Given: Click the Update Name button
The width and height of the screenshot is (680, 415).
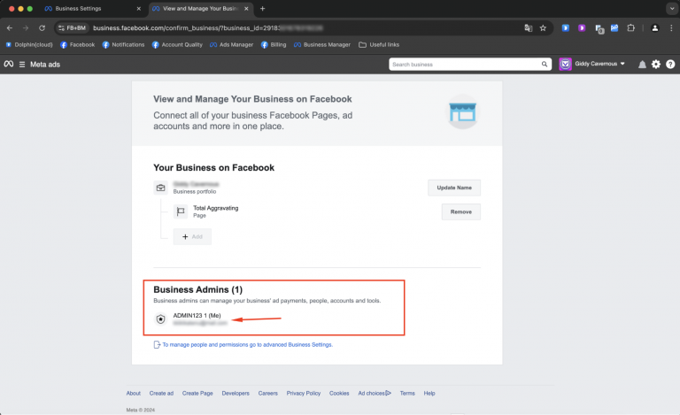Looking at the screenshot, I should [x=454, y=188].
